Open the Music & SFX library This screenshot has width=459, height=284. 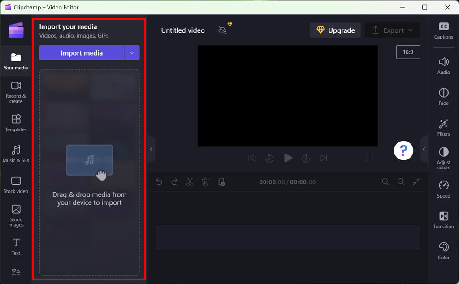point(16,154)
